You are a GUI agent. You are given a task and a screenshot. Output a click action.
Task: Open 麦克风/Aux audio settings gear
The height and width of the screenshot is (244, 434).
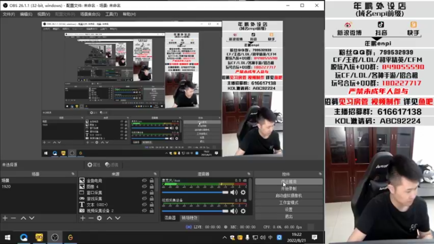243,192
